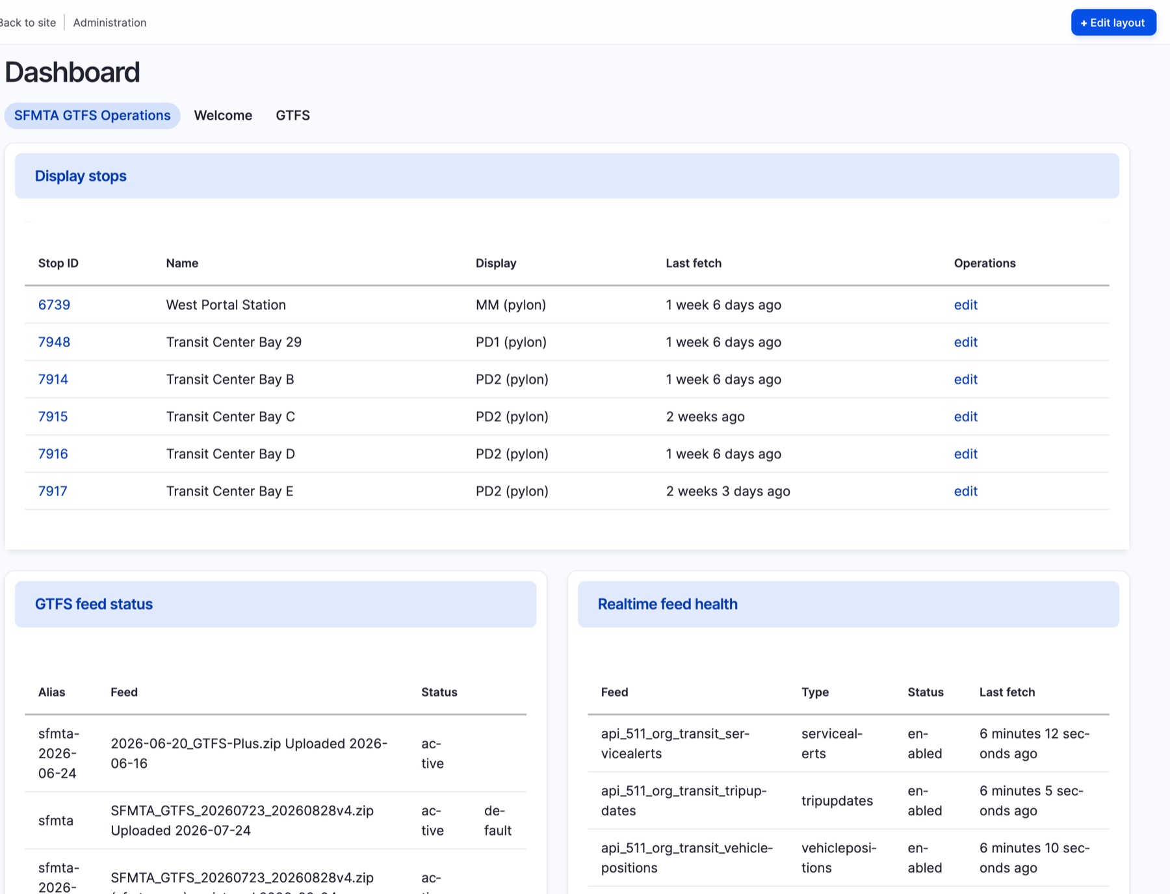Open stop ID 7914 link

click(x=53, y=379)
